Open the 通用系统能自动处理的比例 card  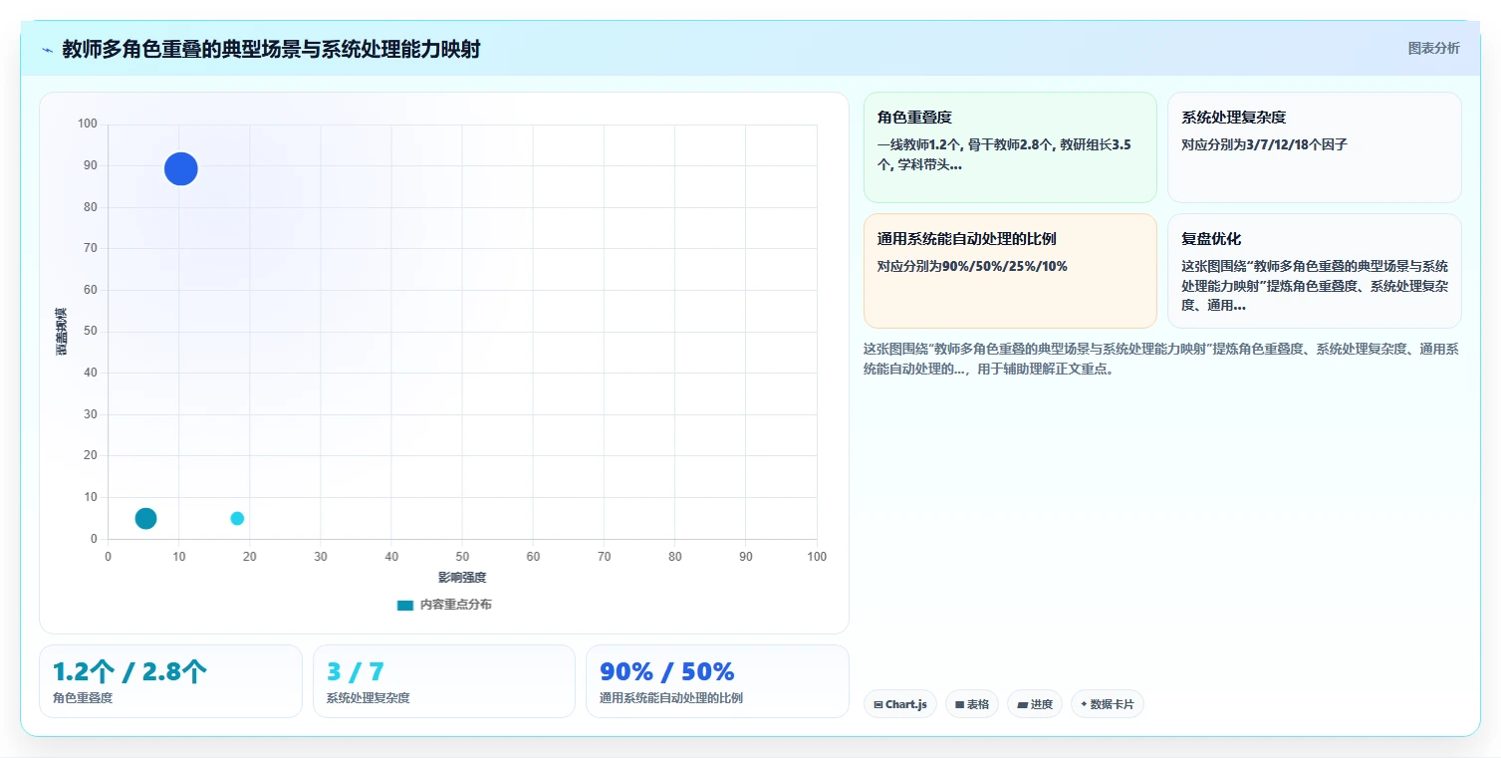1010,271
